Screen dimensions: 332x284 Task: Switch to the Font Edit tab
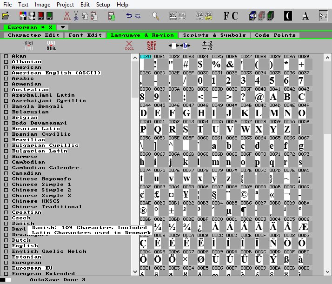[85, 35]
